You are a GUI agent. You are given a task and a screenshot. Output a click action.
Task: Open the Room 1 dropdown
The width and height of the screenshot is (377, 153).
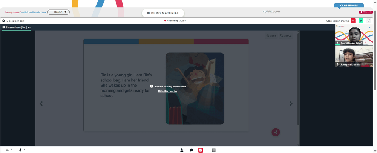58,12
